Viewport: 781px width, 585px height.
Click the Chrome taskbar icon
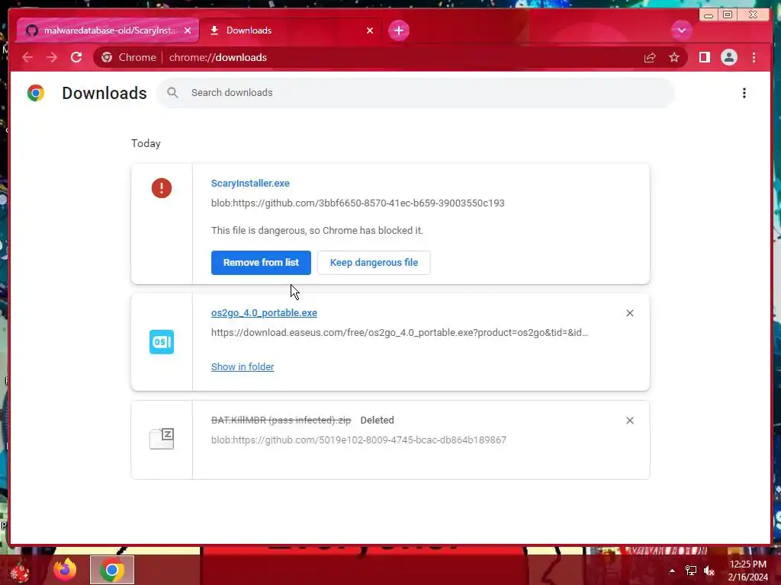112,570
